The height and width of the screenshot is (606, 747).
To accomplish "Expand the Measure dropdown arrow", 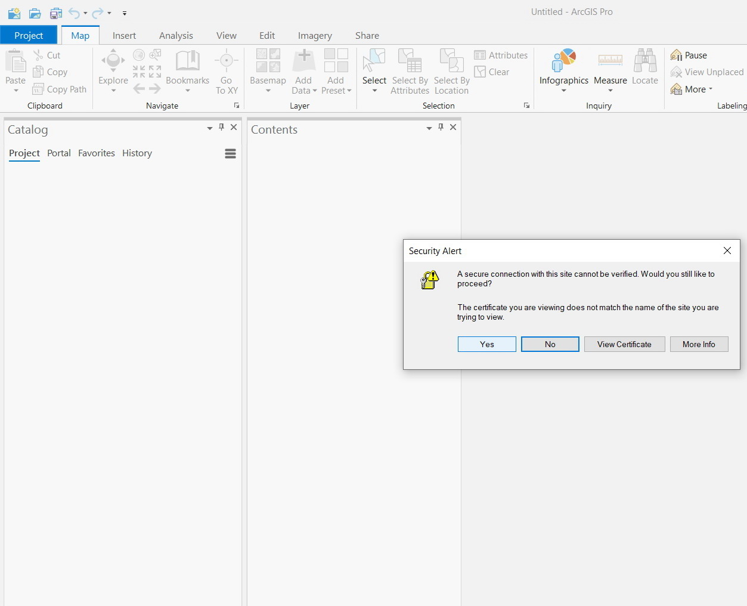I will pyautogui.click(x=610, y=91).
